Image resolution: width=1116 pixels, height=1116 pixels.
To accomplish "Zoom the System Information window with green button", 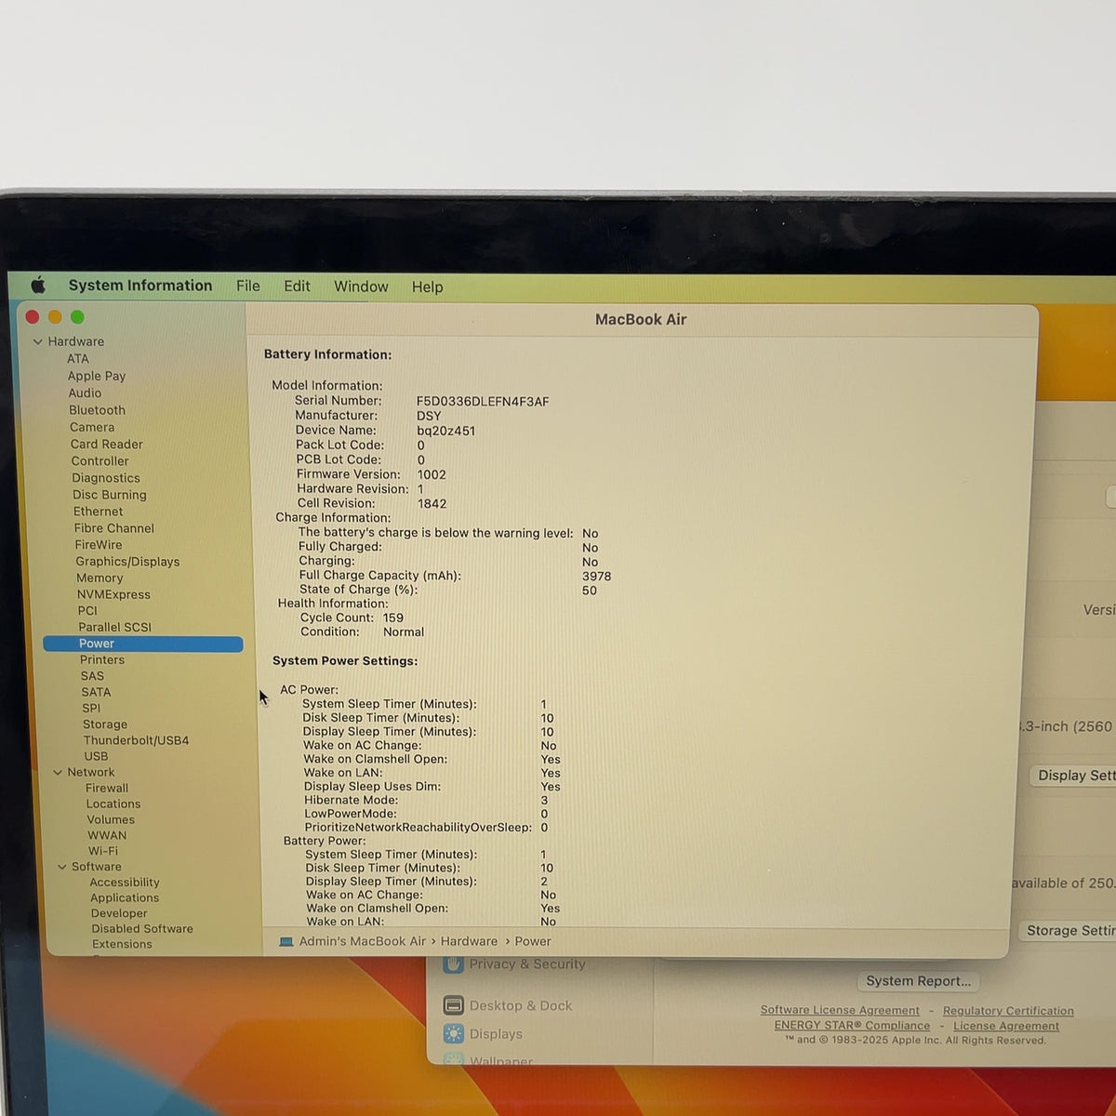I will pos(77,317).
